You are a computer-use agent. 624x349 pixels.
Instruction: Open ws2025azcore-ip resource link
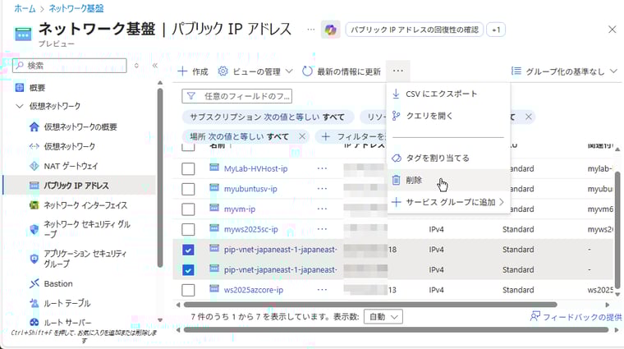click(x=254, y=290)
